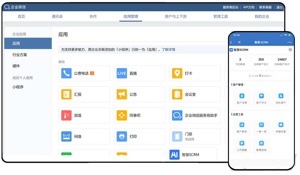The image size is (300, 175).
Task: Open the 智慧SCRM AI app icon
Action: pos(174,155)
